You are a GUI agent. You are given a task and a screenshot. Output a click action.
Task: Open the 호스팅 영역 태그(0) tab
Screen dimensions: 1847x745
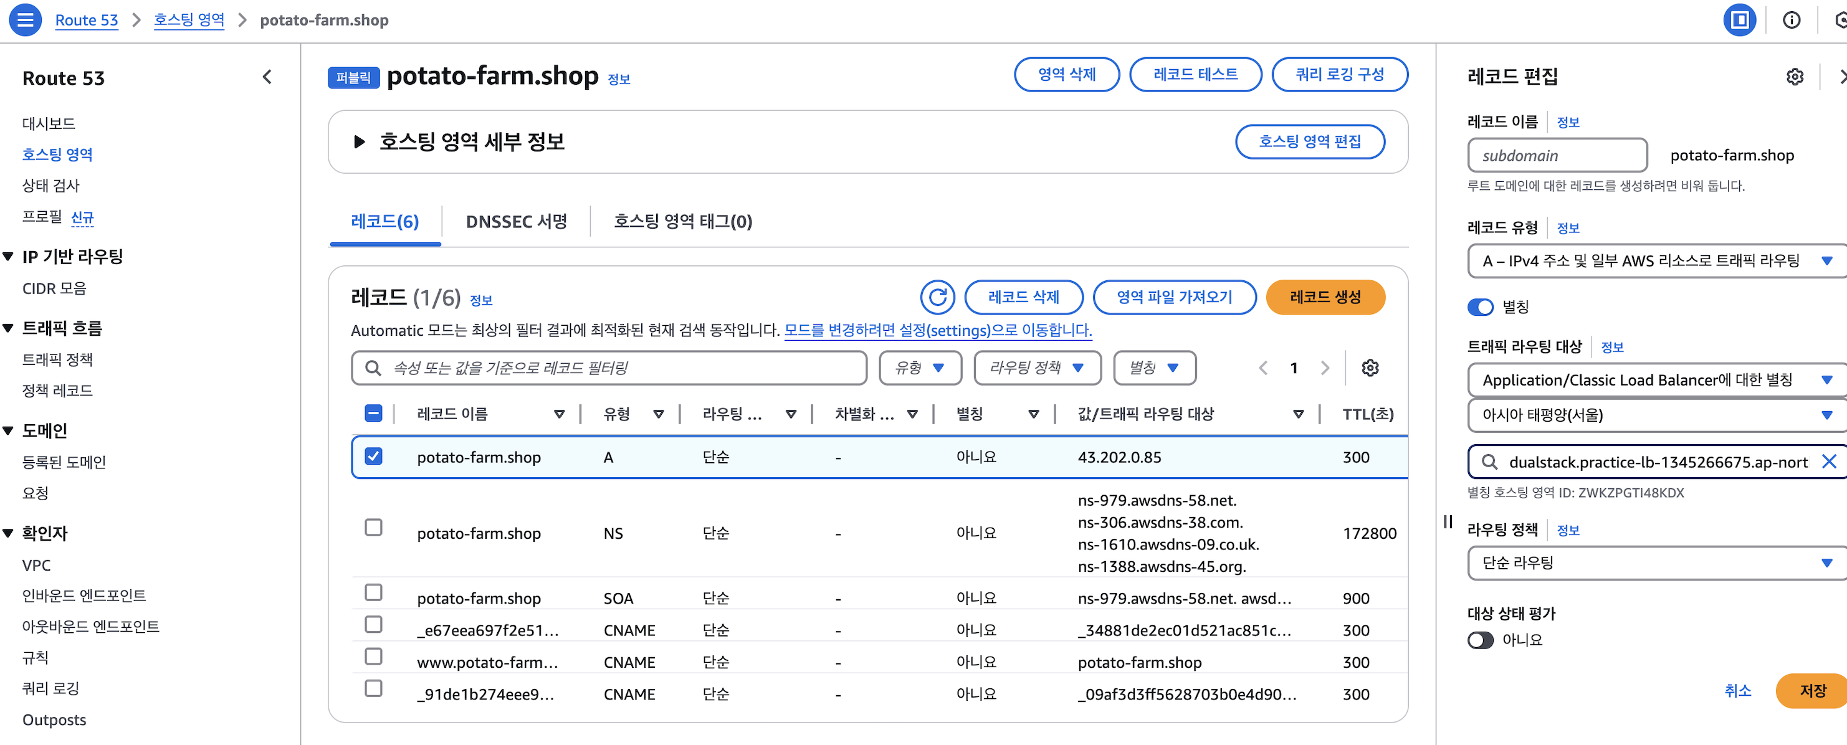(682, 222)
